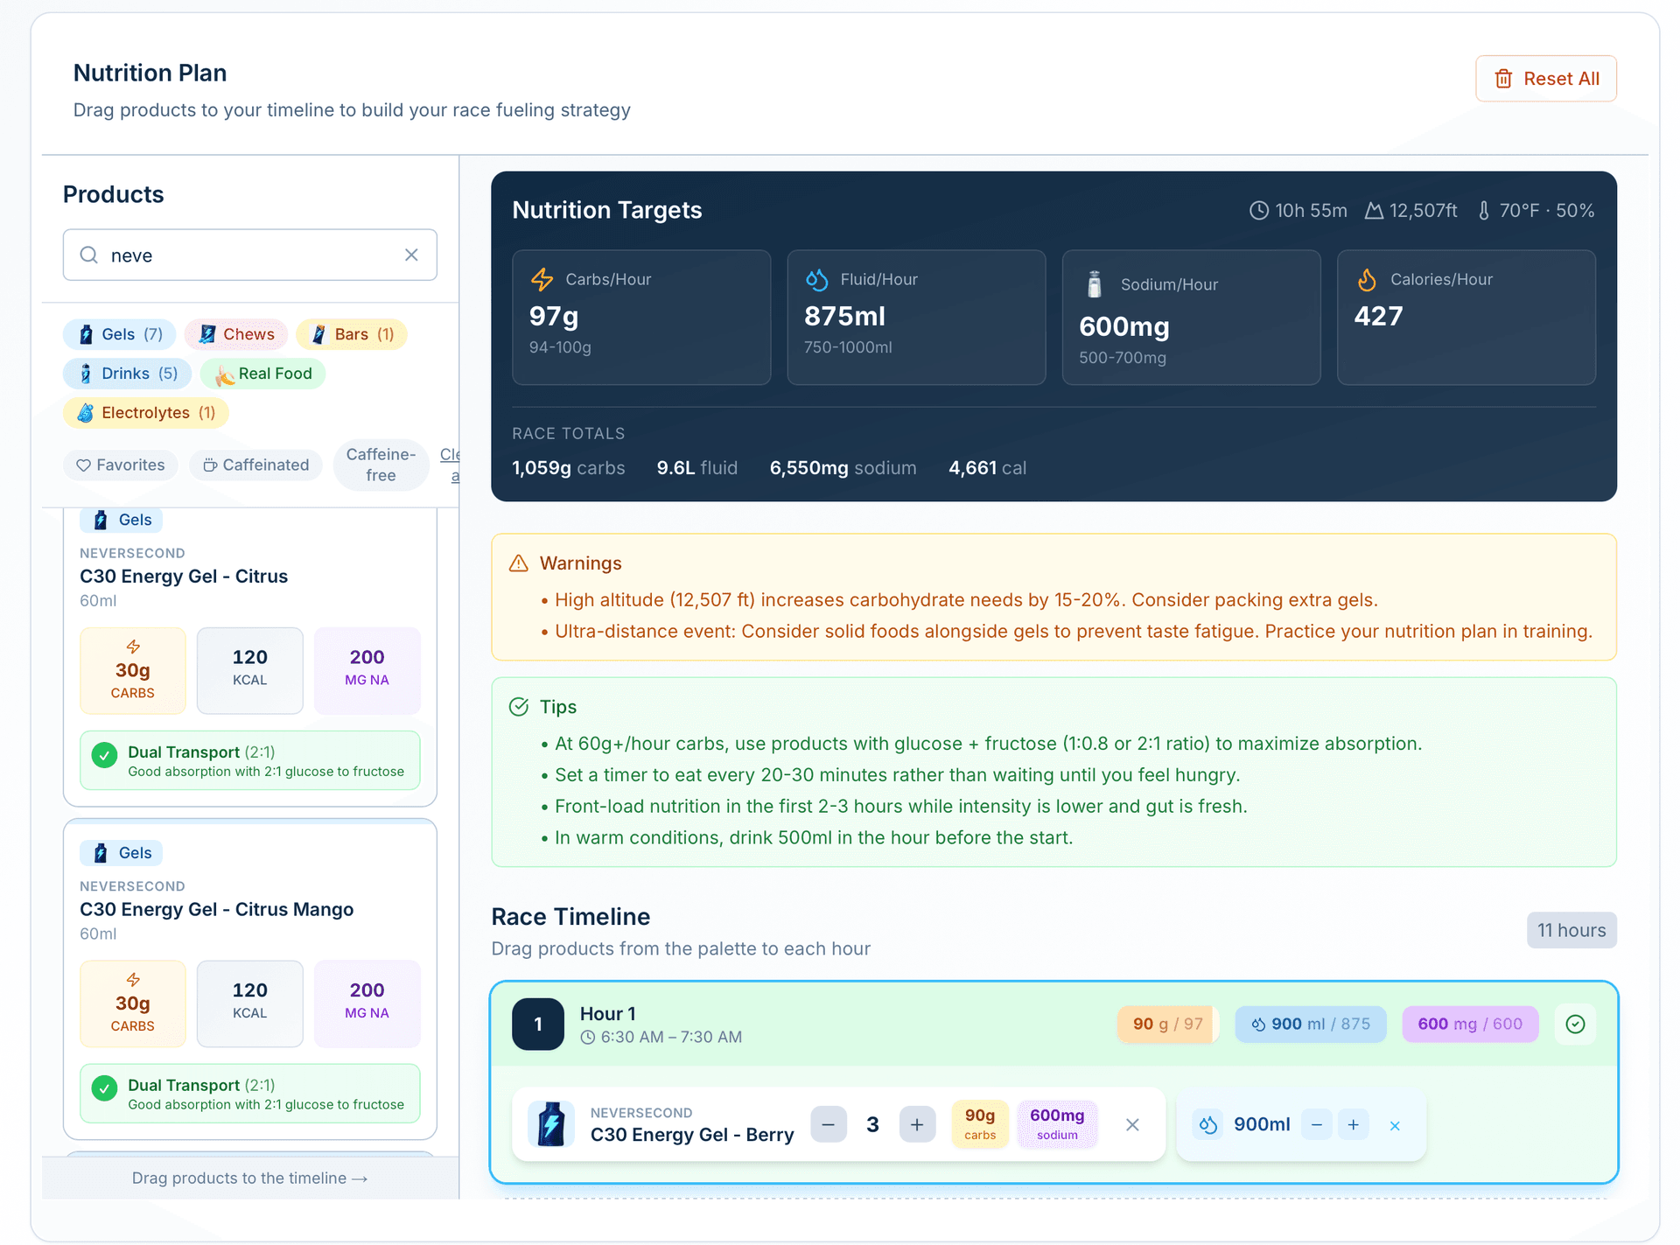Click the search magnifier icon in Products
The width and height of the screenshot is (1680, 1245).
tap(88, 255)
